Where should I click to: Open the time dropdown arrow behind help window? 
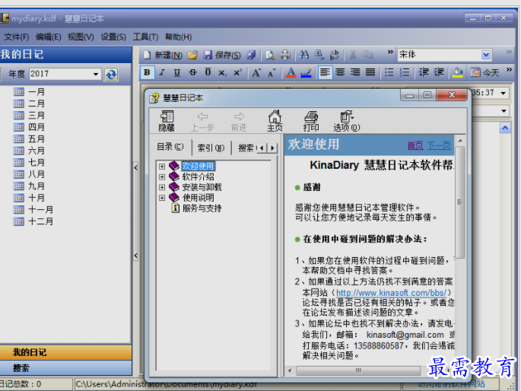(x=504, y=93)
